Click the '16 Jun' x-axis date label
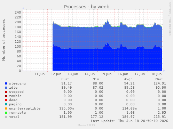173x129 pixels. (x=123, y=74)
